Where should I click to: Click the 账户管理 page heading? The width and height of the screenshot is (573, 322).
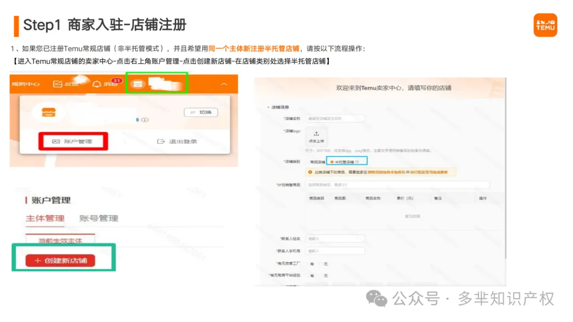(51, 200)
